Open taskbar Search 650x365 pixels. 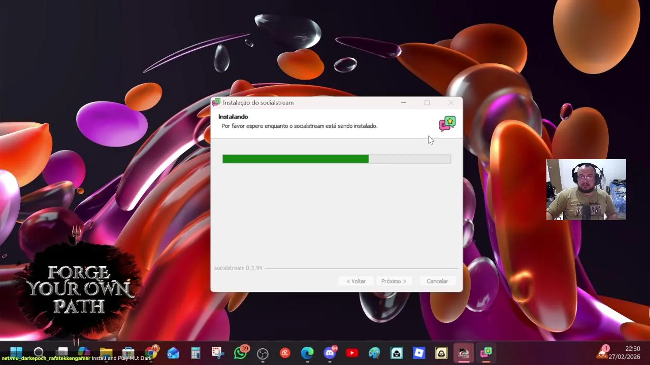[39, 352]
